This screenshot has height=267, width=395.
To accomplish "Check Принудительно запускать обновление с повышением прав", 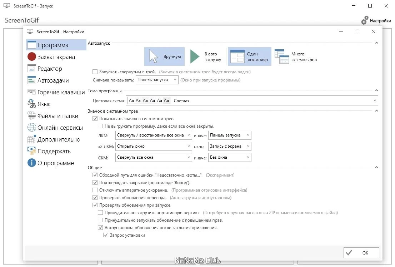I will click(x=100, y=220).
